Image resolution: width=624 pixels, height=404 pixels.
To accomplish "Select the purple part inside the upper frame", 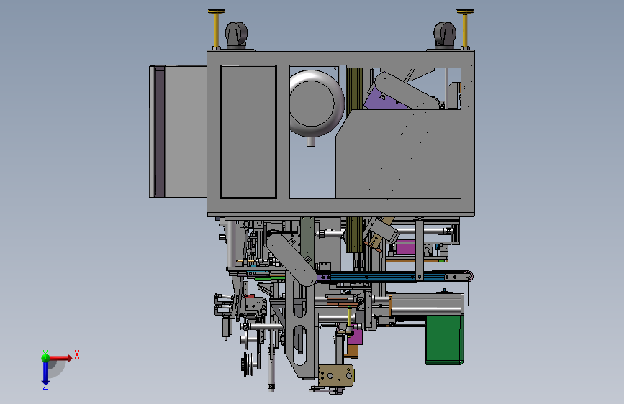I will pyautogui.click(x=383, y=98).
